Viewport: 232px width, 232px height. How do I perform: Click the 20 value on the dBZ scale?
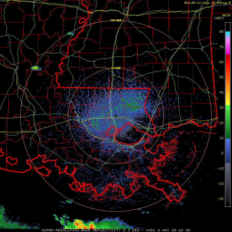(x=221, y=123)
